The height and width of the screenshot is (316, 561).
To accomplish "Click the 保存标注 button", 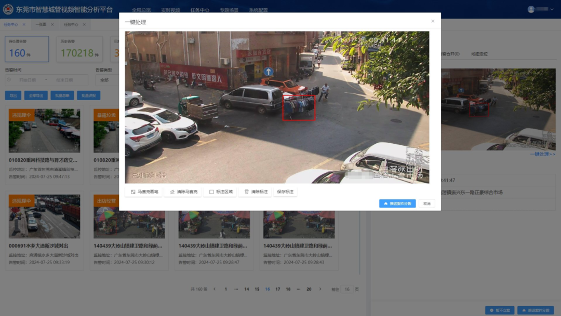I will click(x=285, y=192).
